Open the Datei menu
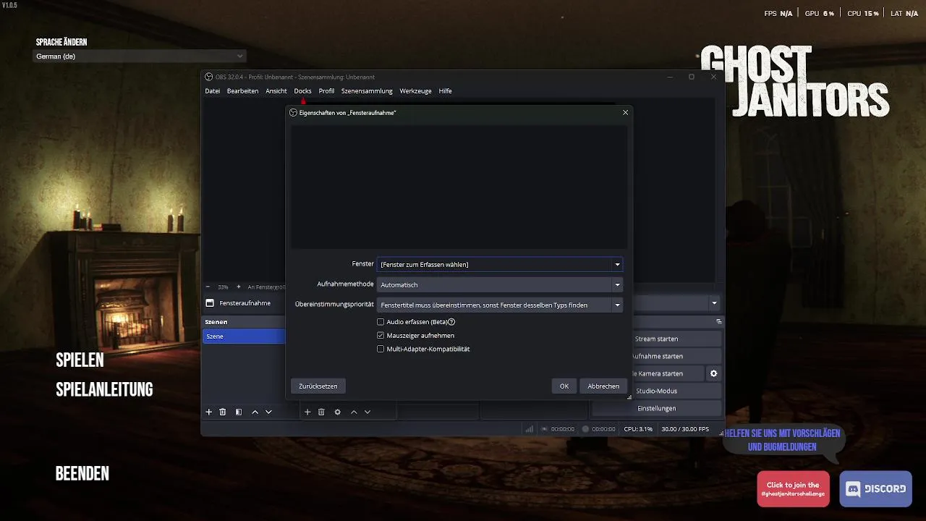 coord(213,91)
